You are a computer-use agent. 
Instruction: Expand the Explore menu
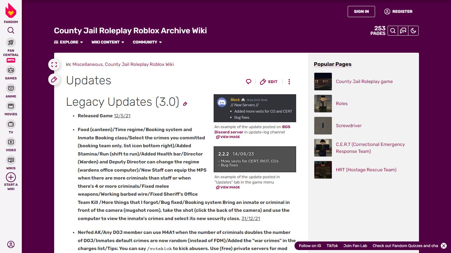coord(69,42)
